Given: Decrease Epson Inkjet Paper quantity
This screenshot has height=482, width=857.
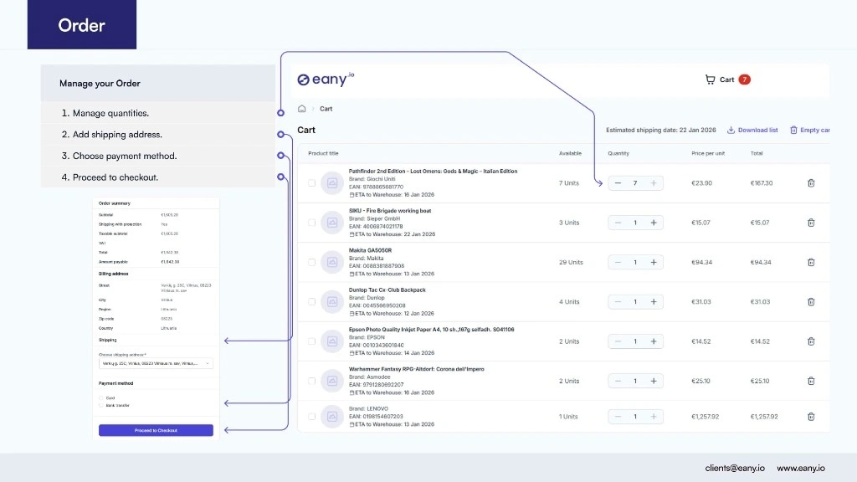Looking at the screenshot, I should (618, 341).
